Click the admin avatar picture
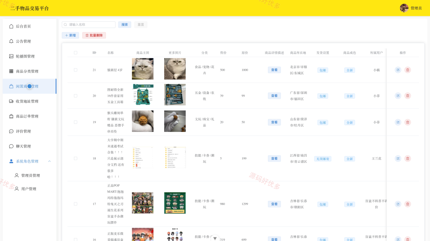The height and width of the screenshot is (241, 430). [x=404, y=8]
